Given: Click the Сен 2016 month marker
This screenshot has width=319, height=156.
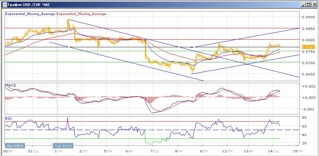Looking at the screenshot, I should pos(63,146).
